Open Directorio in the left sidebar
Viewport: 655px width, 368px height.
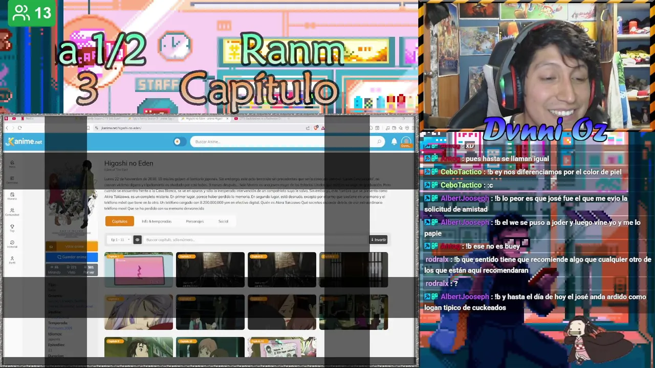[x=12, y=180]
